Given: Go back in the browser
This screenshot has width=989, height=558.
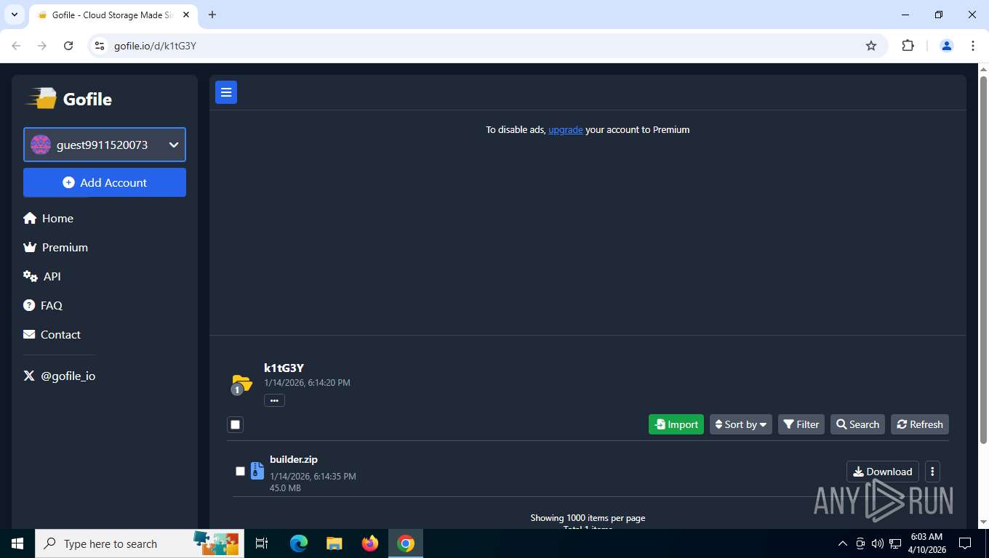Looking at the screenshot, I should coord(16,46).
